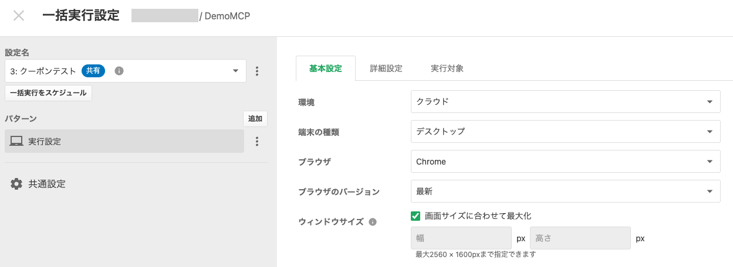The width and height of the screenshot is (733, 267).
Task: Open the 環境 dropdown set to クラウド
Action: point(565,101)
